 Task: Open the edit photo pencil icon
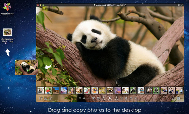tap(131, 98)
